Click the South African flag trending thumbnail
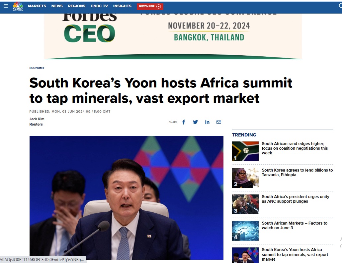This screenshot has width=342, height=263. (245, 151)
